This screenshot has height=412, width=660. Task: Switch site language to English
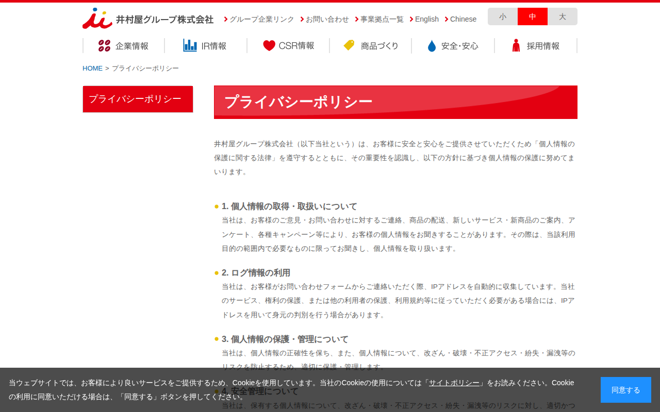tap(427, 19)
